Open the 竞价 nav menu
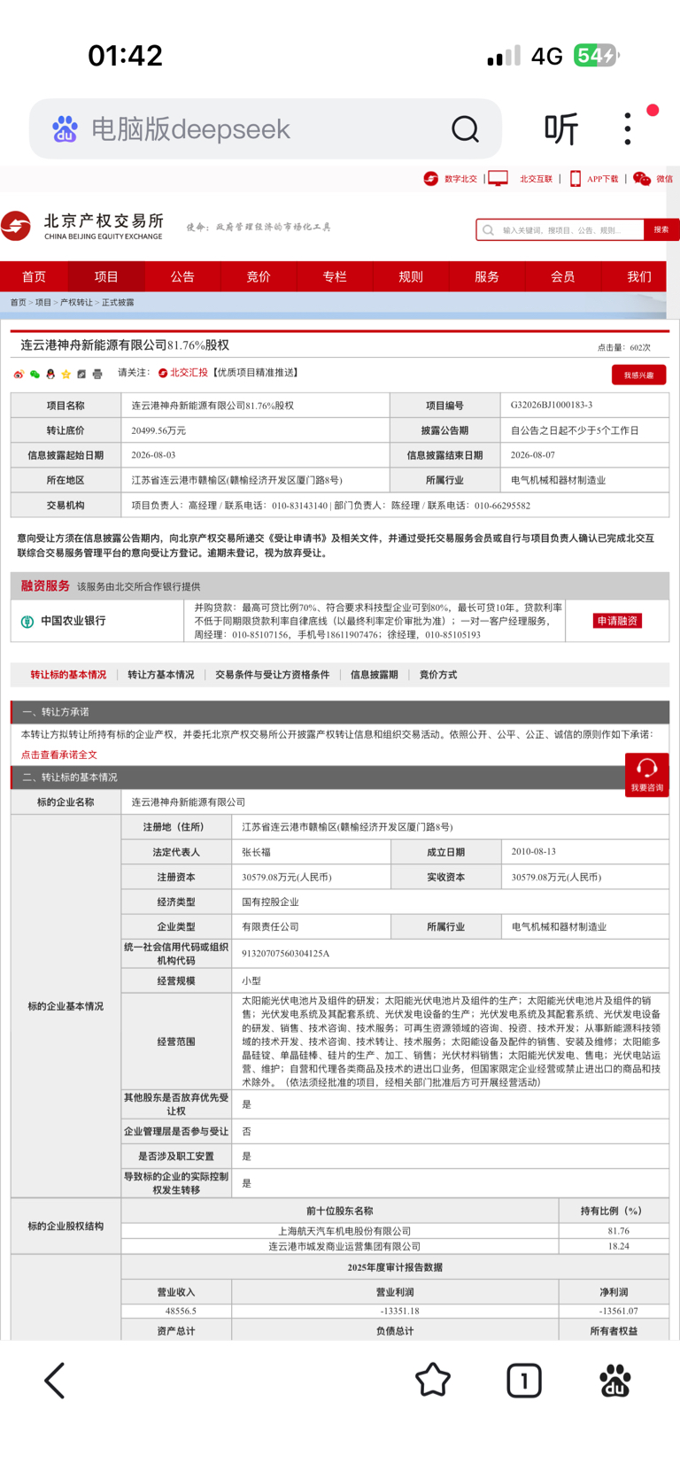The height and width of the screenshot is (1479, 680). [259, 276]
